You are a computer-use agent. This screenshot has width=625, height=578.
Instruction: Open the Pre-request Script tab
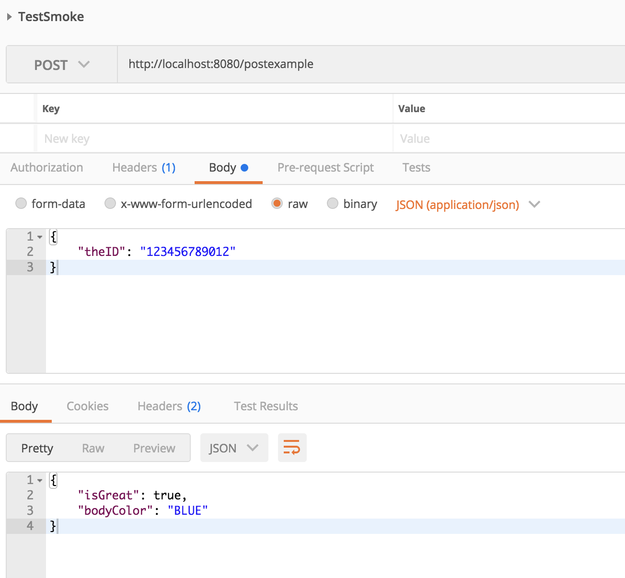(325, 168)
